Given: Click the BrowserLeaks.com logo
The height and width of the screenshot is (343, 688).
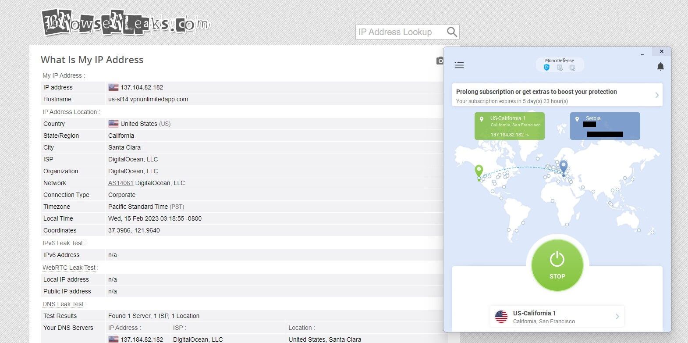Looking at the screenshot, I should (126, 22).
